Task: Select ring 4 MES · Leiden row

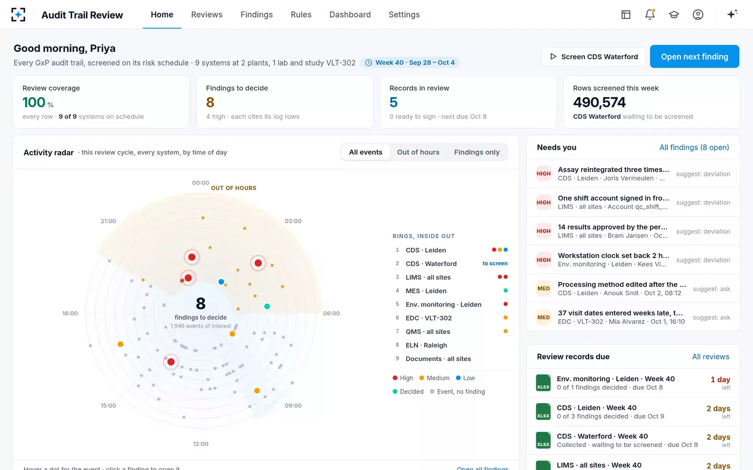Action: coord(450,291)
